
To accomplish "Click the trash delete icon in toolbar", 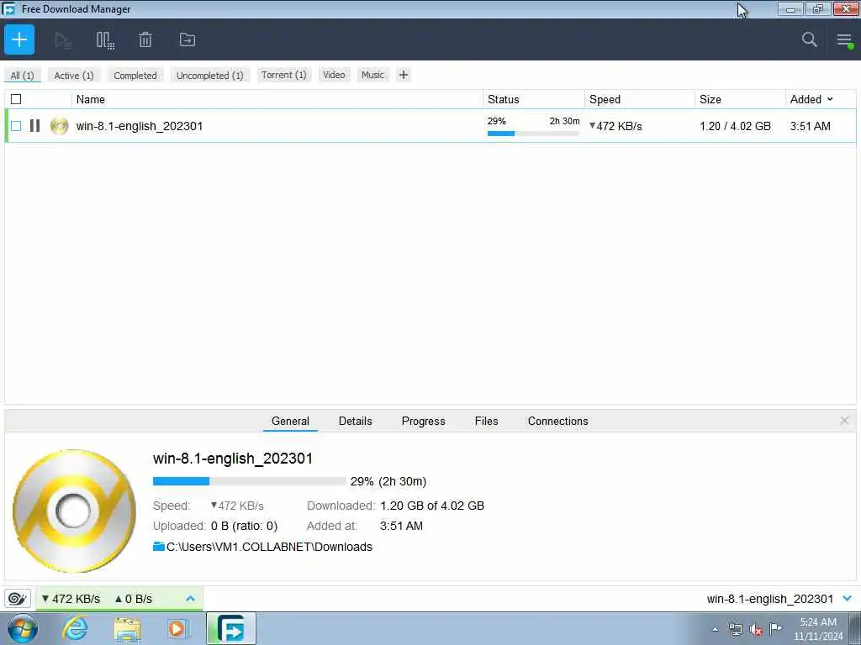I will [x=145, y=40].
